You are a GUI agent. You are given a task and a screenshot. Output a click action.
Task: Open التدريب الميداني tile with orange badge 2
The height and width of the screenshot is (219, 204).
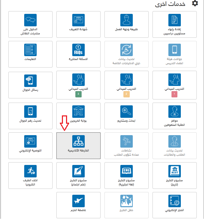[127, 85]
